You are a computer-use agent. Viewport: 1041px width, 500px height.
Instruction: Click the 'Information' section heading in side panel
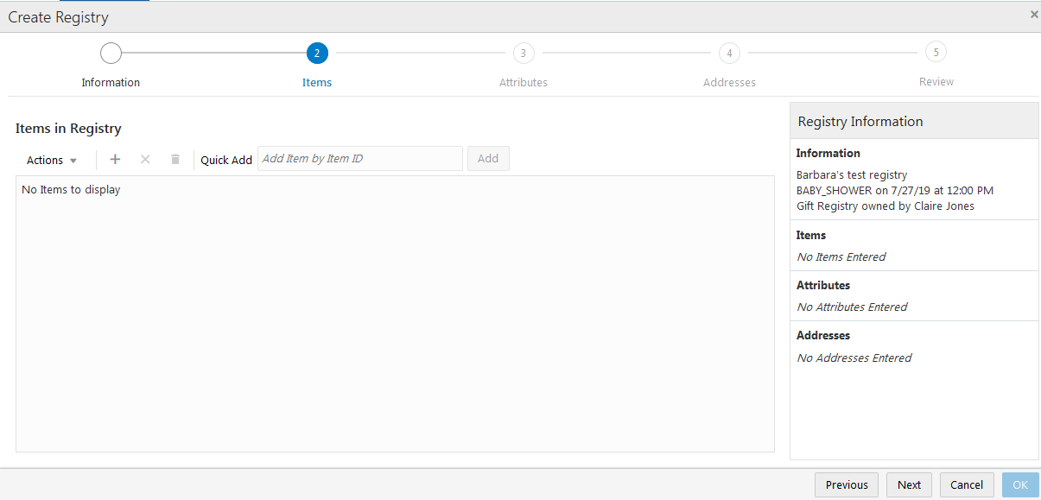(x=828, y=154)
